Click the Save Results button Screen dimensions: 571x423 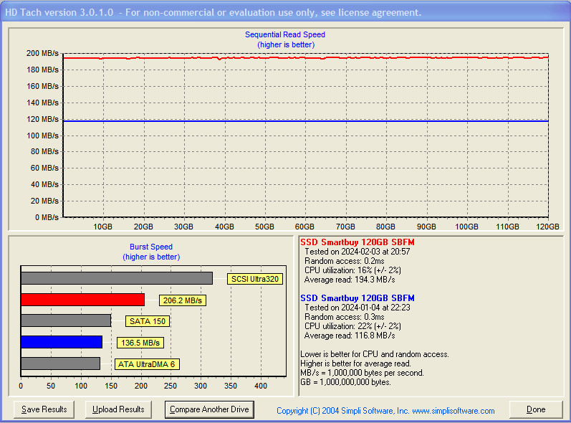click(44, 409)
